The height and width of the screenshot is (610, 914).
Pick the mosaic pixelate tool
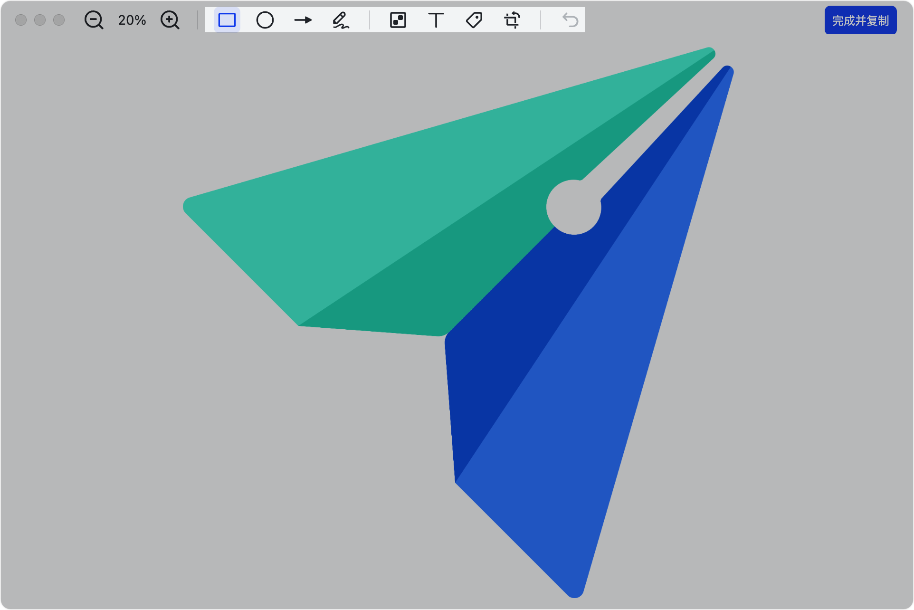click(398, 20)
